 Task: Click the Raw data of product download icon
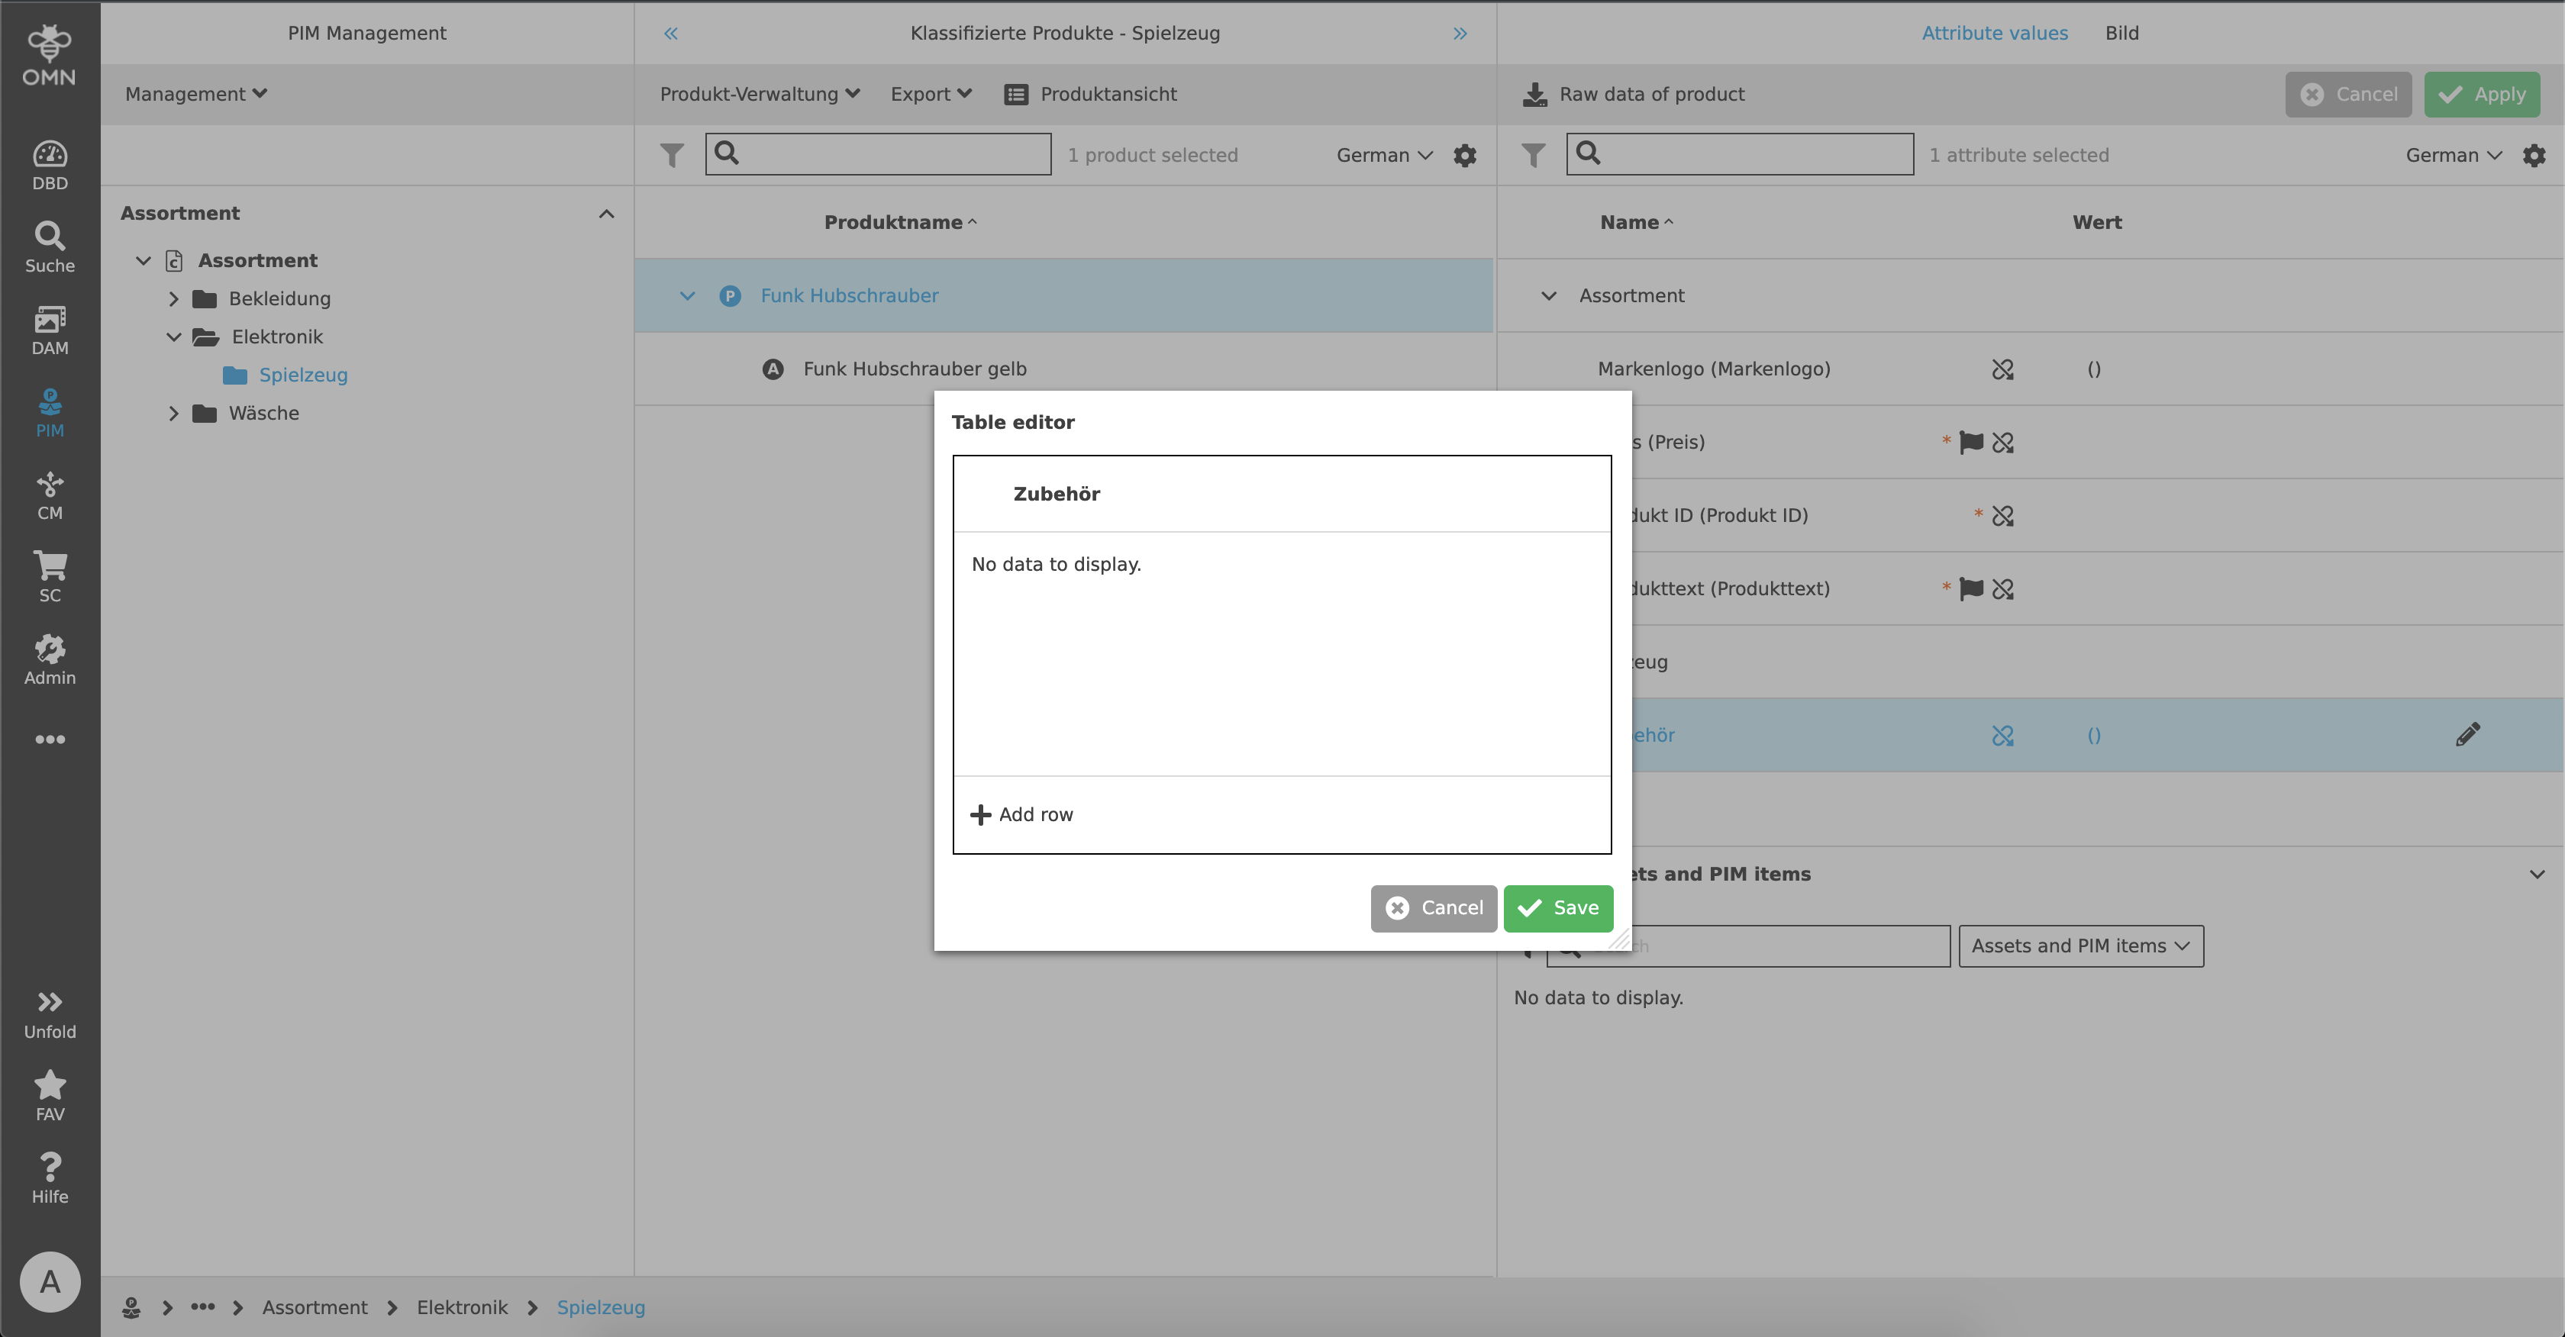pos(1534,92)
